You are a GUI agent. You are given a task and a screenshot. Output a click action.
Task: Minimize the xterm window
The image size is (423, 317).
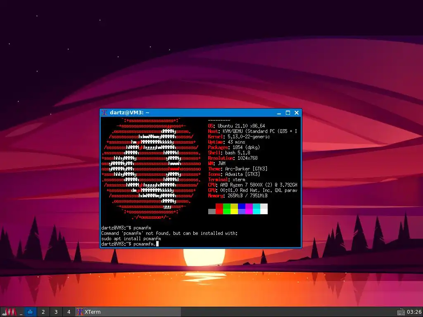click(279, 113)
